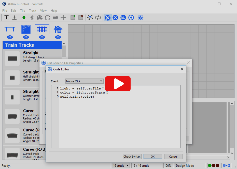Select the Curve 22.5° track thumbnail
Image resolution: width=237 pixels, height=169 pixels.
pyautogui.click(x=12, y=116)
